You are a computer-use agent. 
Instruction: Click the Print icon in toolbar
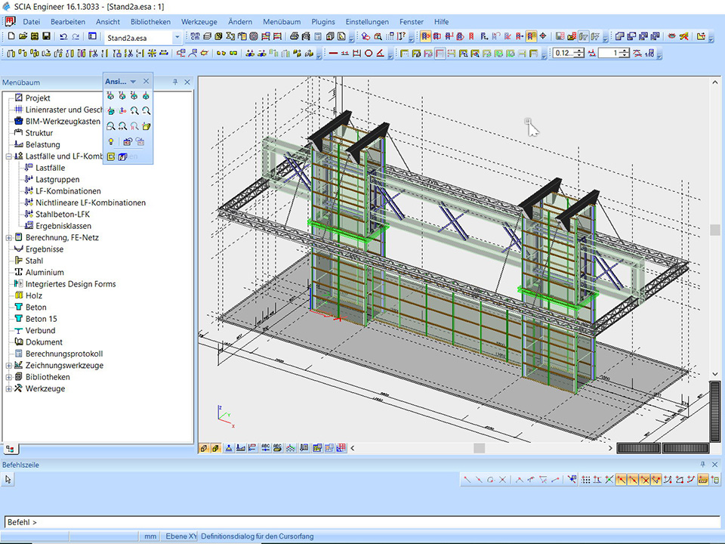[x=295, y=36]
